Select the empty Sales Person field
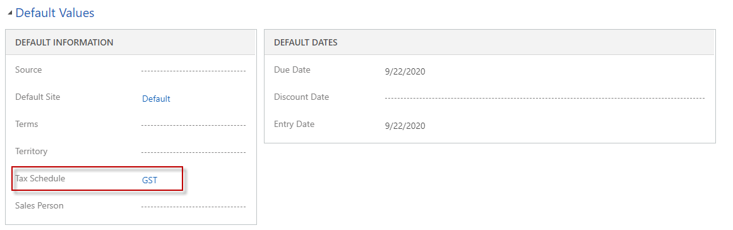The width and height of the screenshot is (733, 230). (x=194, y=207)
